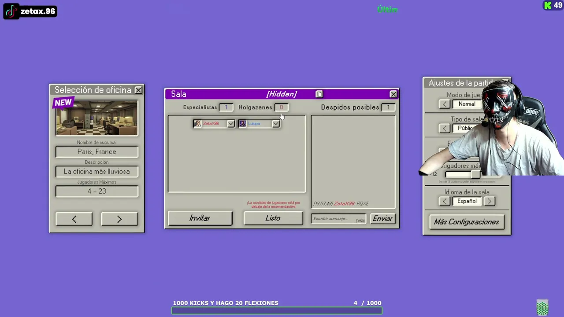
Task: Open dropdown next to Lulupa
Action: pyautogui.click(x=276, y=124)
